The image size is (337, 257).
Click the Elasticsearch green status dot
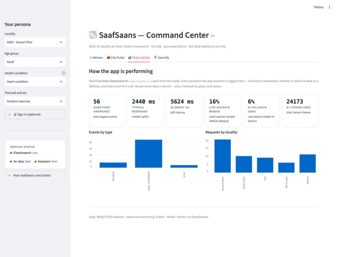coord(11,153)
